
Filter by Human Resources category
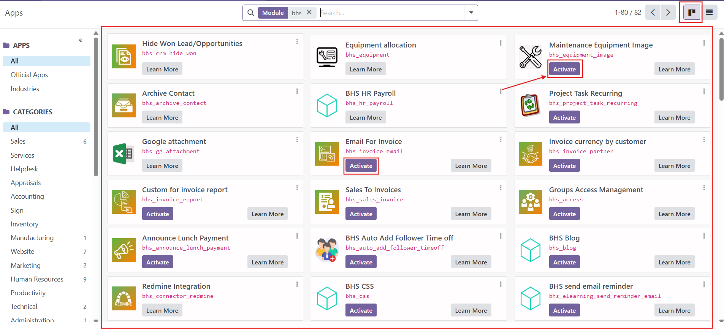coord(37,279)
